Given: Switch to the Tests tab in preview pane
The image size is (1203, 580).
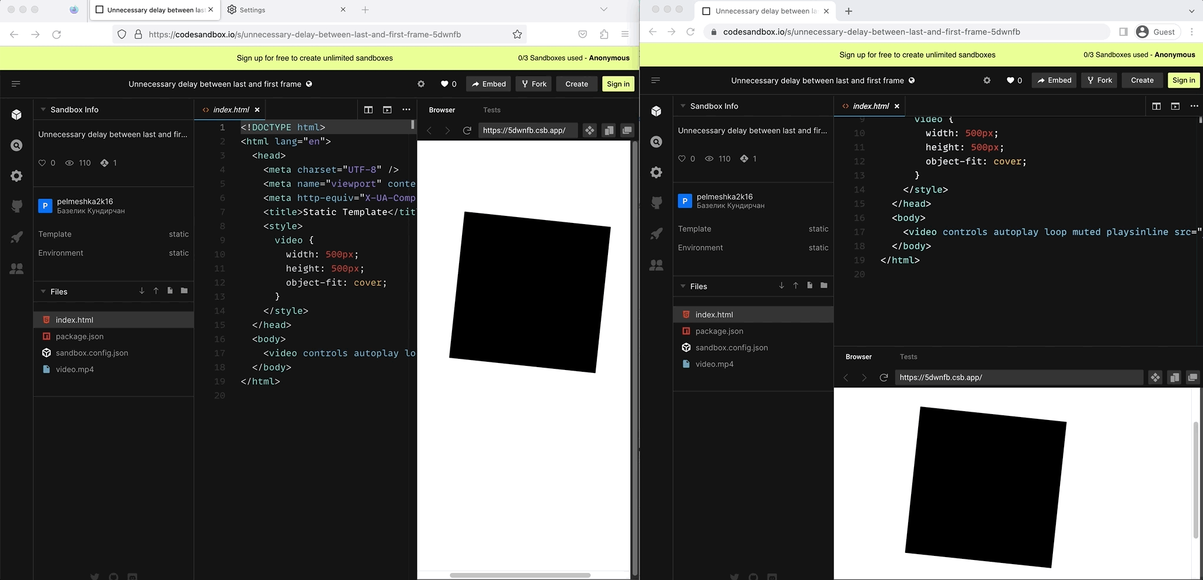Looking at the screenshot, I should tap(492, 109).
